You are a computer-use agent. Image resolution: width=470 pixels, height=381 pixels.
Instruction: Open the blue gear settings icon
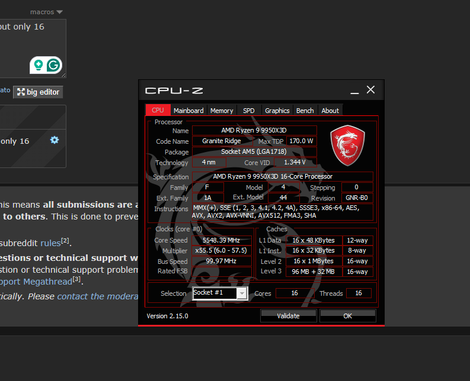(x=55, y=140)
